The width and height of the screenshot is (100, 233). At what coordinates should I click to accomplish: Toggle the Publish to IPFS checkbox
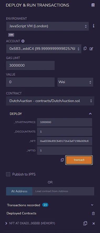[x=8, y=174]
